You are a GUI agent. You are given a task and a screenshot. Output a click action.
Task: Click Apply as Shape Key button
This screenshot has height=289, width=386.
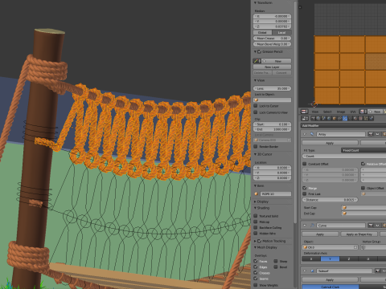point(359,234)
